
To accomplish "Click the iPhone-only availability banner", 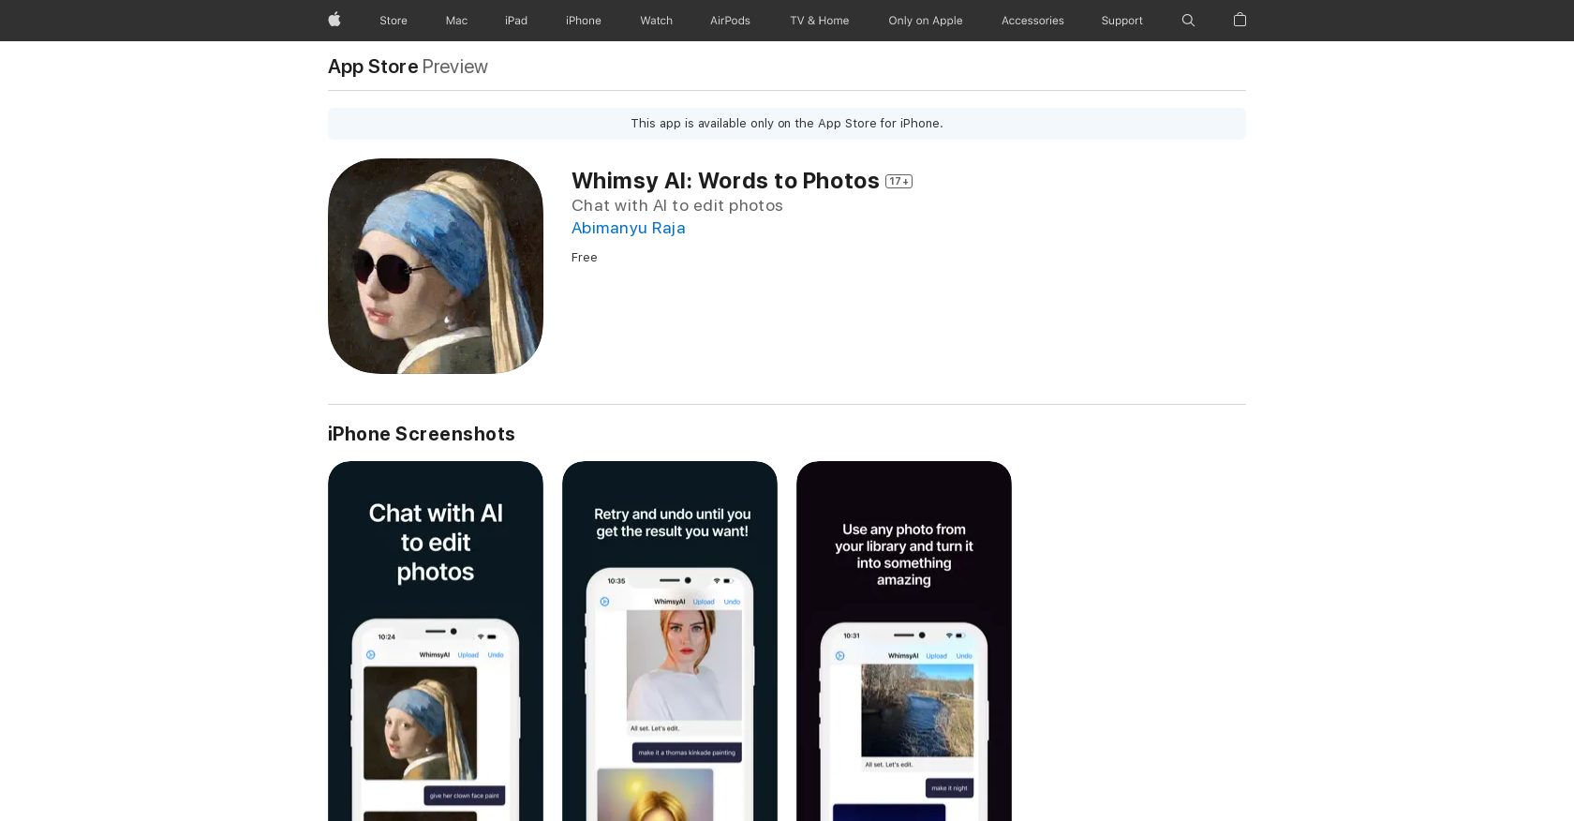I will [787, 124].
